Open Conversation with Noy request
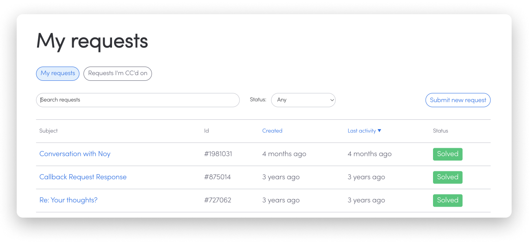The height and width of the screenshot is (244, 532). pos(75,154)
